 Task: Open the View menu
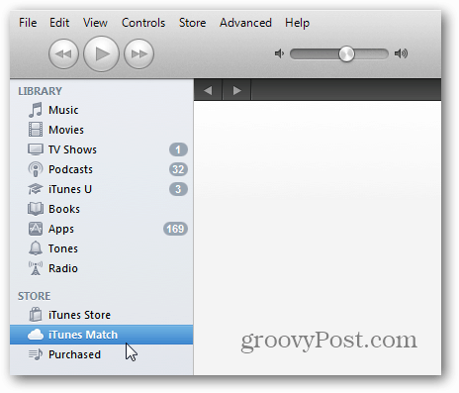[95, 23]
